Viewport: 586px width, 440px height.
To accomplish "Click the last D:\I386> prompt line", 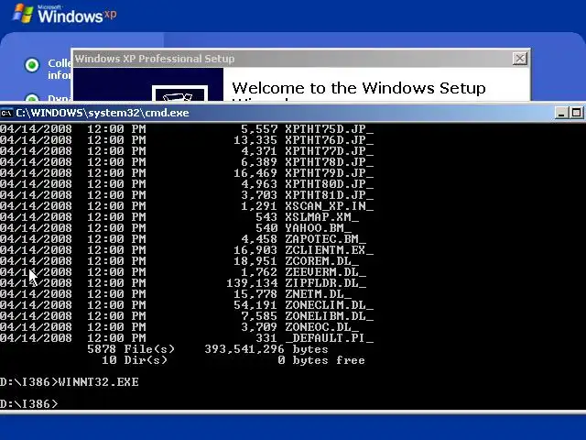I will click(x=29, y=404).
